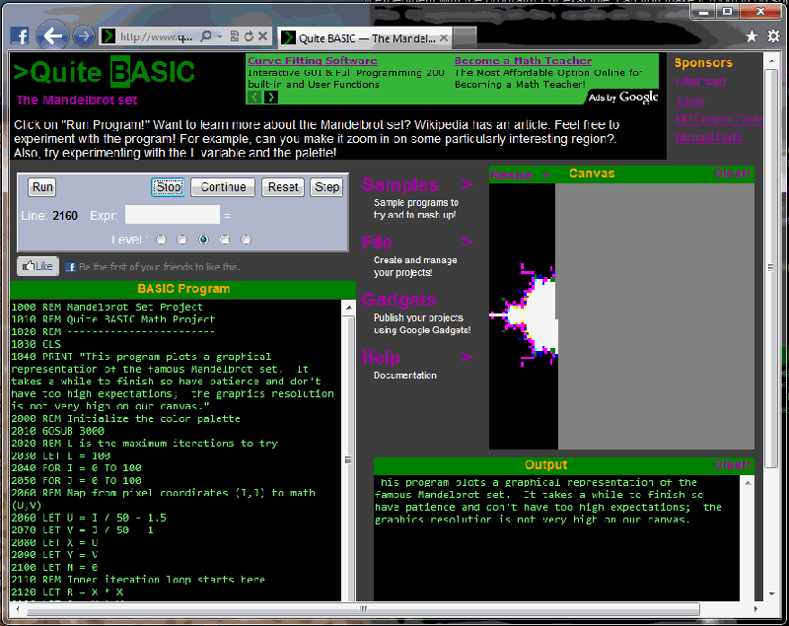
Task: Click code line '2010 GOSUB 3000'
Action: click(58, 431)
